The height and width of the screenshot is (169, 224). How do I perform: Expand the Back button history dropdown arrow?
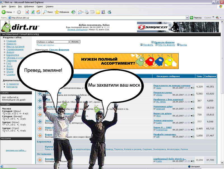14,12
